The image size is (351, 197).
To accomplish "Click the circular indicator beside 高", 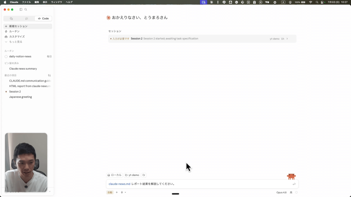I will coord(296,192).
